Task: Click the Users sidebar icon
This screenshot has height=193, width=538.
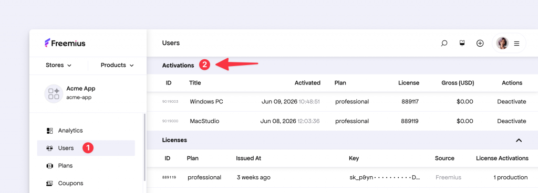Action: pyautogui.click(x=49, y=148)
